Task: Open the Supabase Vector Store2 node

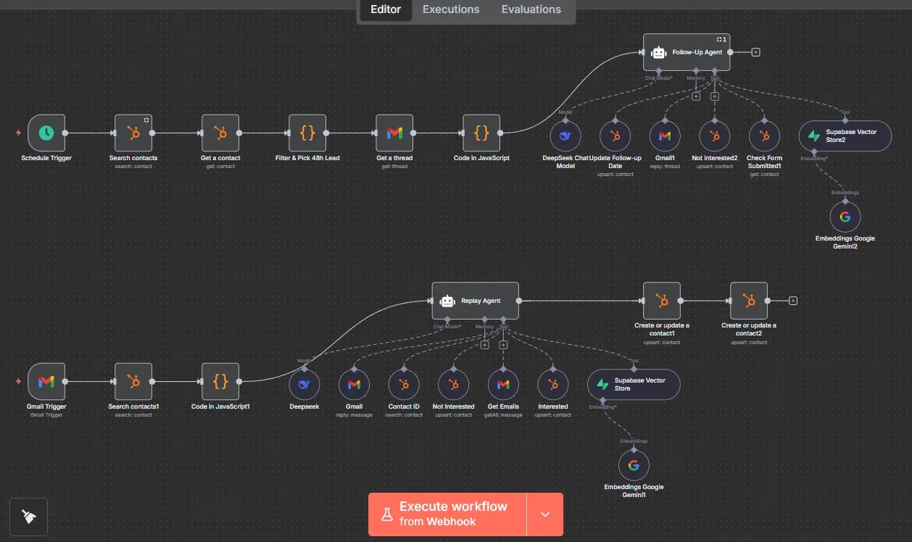Action: [845, 135]
